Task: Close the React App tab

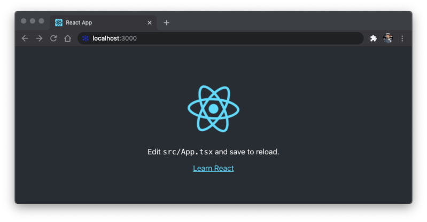Action: click(x=150, y=23)
